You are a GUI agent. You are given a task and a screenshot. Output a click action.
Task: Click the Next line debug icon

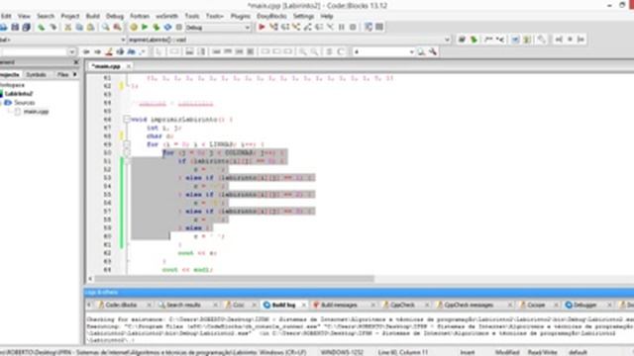pyautogui.click(x=285, y=27)
